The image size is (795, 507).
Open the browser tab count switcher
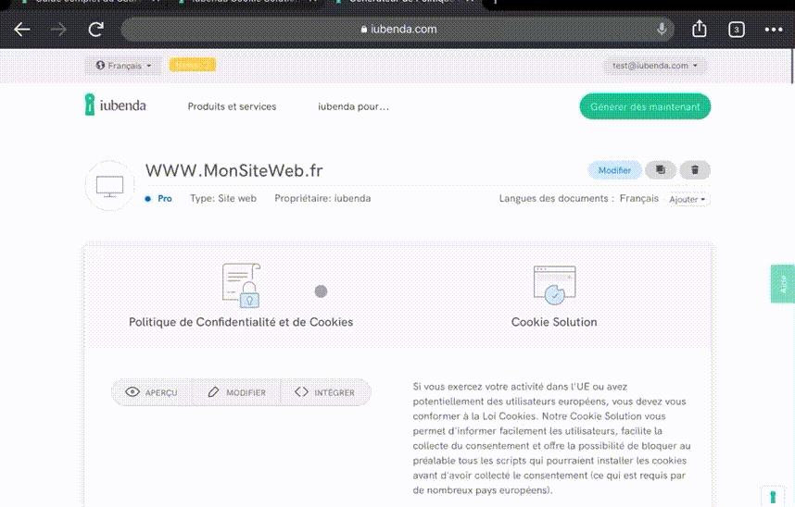tap(737, 30)
